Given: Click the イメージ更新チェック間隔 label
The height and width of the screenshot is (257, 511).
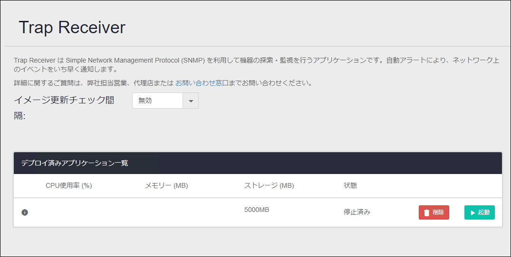Looking at the screenshot, I should [64, 108].
